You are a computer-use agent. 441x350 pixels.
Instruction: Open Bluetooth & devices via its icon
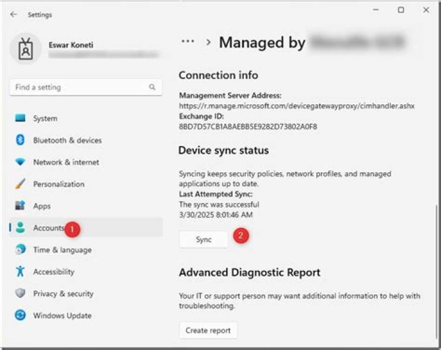tap(20, 140)
